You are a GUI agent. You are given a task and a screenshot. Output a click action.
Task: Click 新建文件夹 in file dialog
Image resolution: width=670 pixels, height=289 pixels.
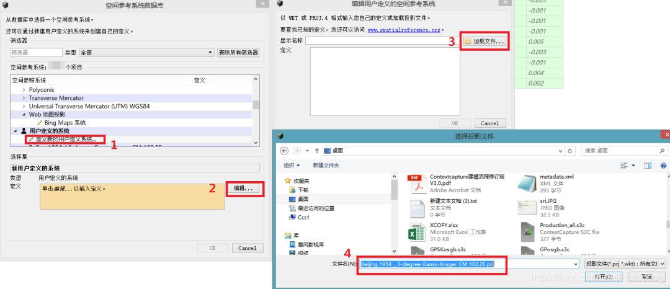[x=326, y=165]
